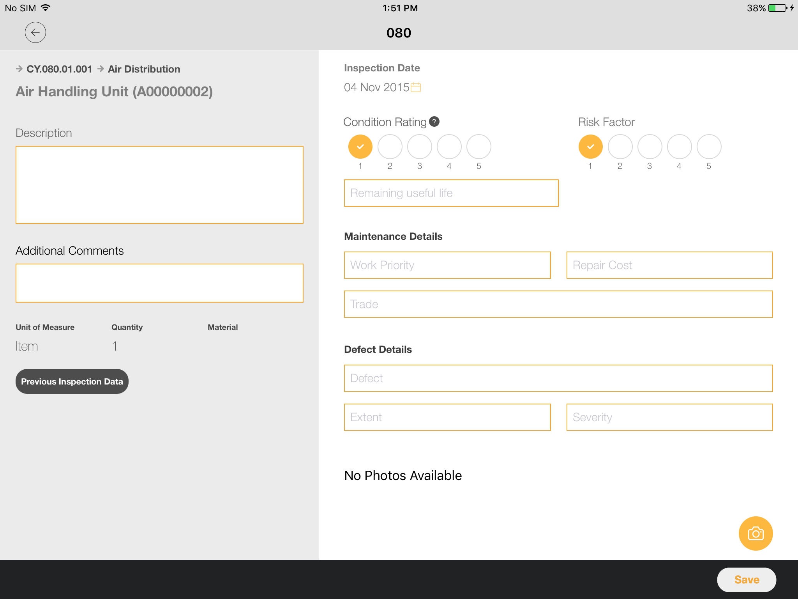The height and width of the screenshot is (599, 798).
Task: Tap the camera icon to add photo
Action: point(756,533)
